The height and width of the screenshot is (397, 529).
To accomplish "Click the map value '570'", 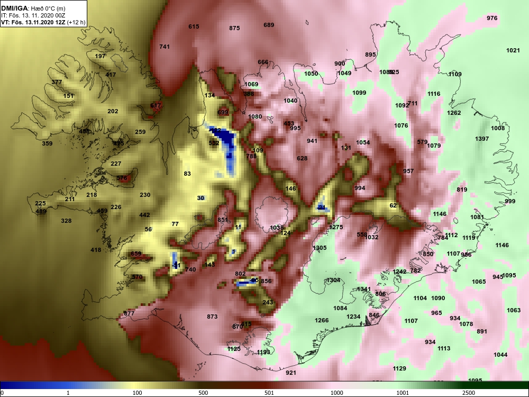I will pos(137,277).
